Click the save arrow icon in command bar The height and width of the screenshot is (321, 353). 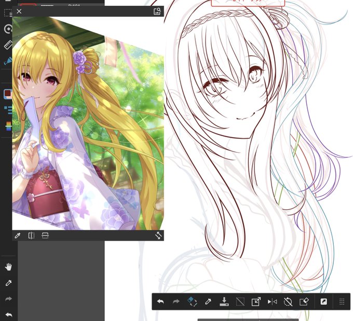click(224, 301)
